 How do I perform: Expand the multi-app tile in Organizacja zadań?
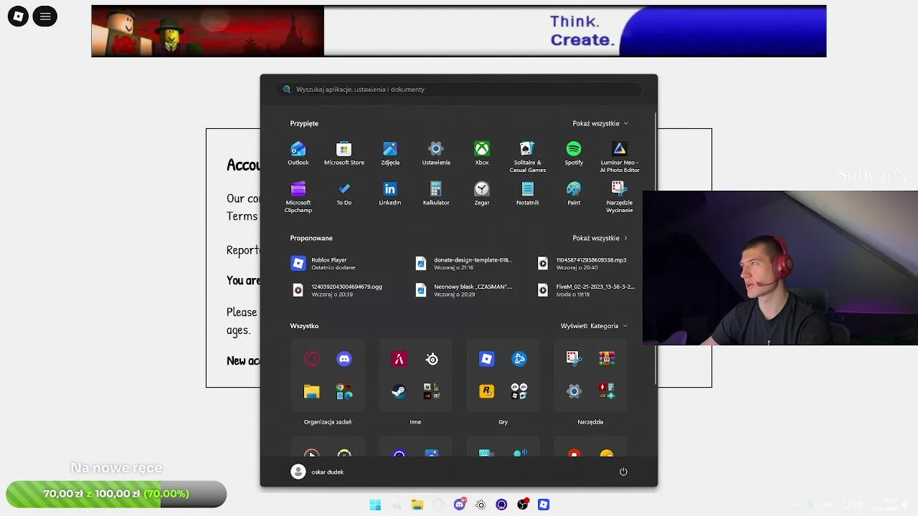pyautogui.click(x=344, y=391)
